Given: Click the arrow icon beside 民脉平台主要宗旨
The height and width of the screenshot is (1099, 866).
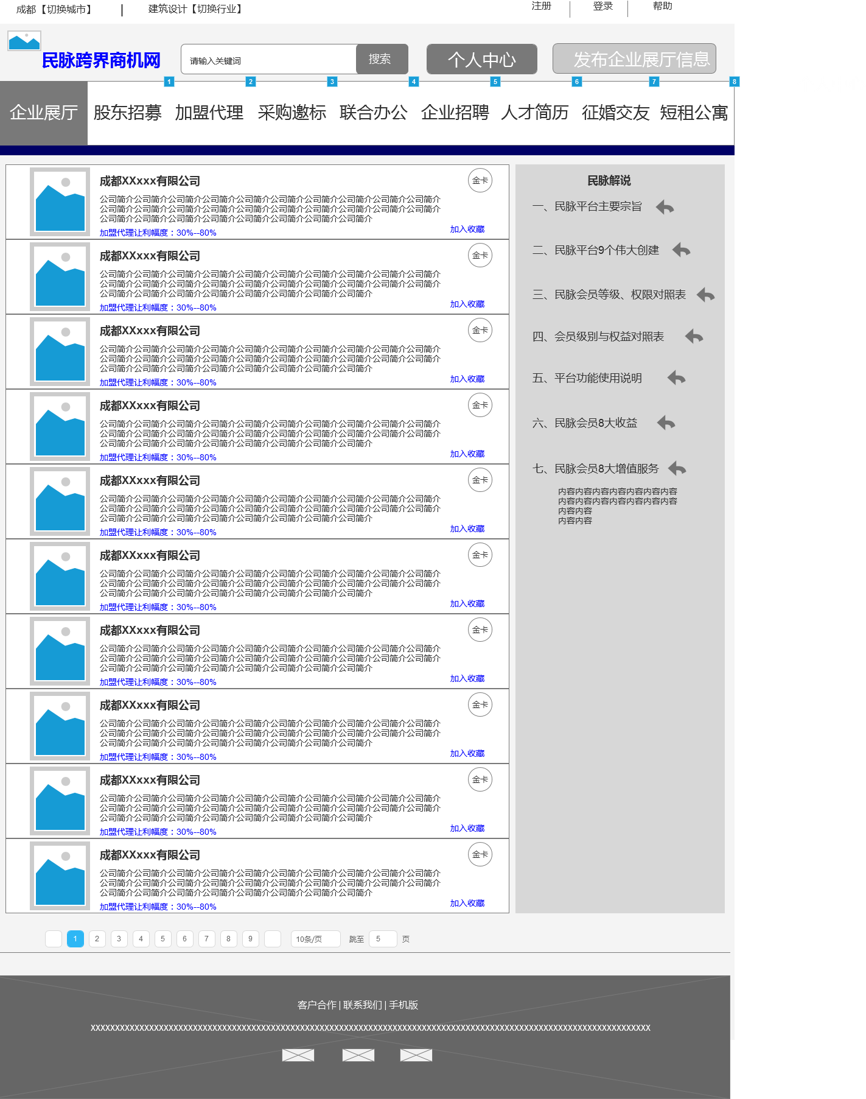Looking at the screenshot, I should (x=665, y=208).
